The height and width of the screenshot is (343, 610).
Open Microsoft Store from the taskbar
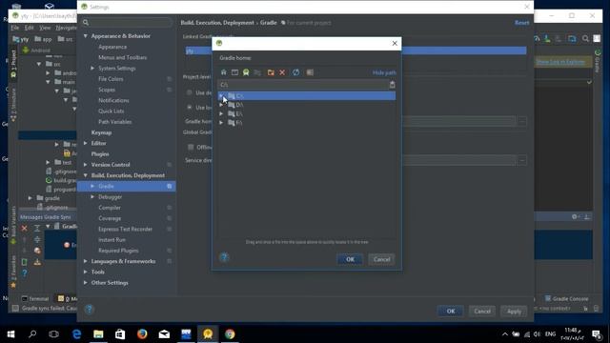pos(120,333)
